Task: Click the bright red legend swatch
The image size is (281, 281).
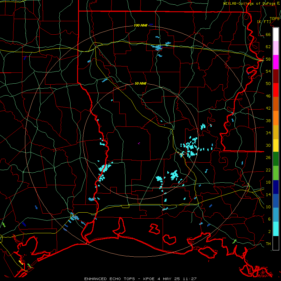Action: (276, 90)
